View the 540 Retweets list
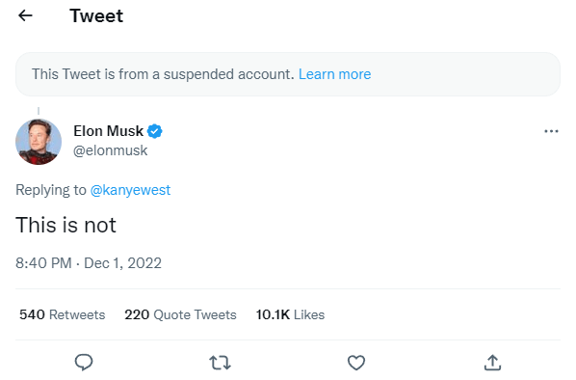Image resolution: width=576 pixels, height=380 pixels. click(63, 314)
